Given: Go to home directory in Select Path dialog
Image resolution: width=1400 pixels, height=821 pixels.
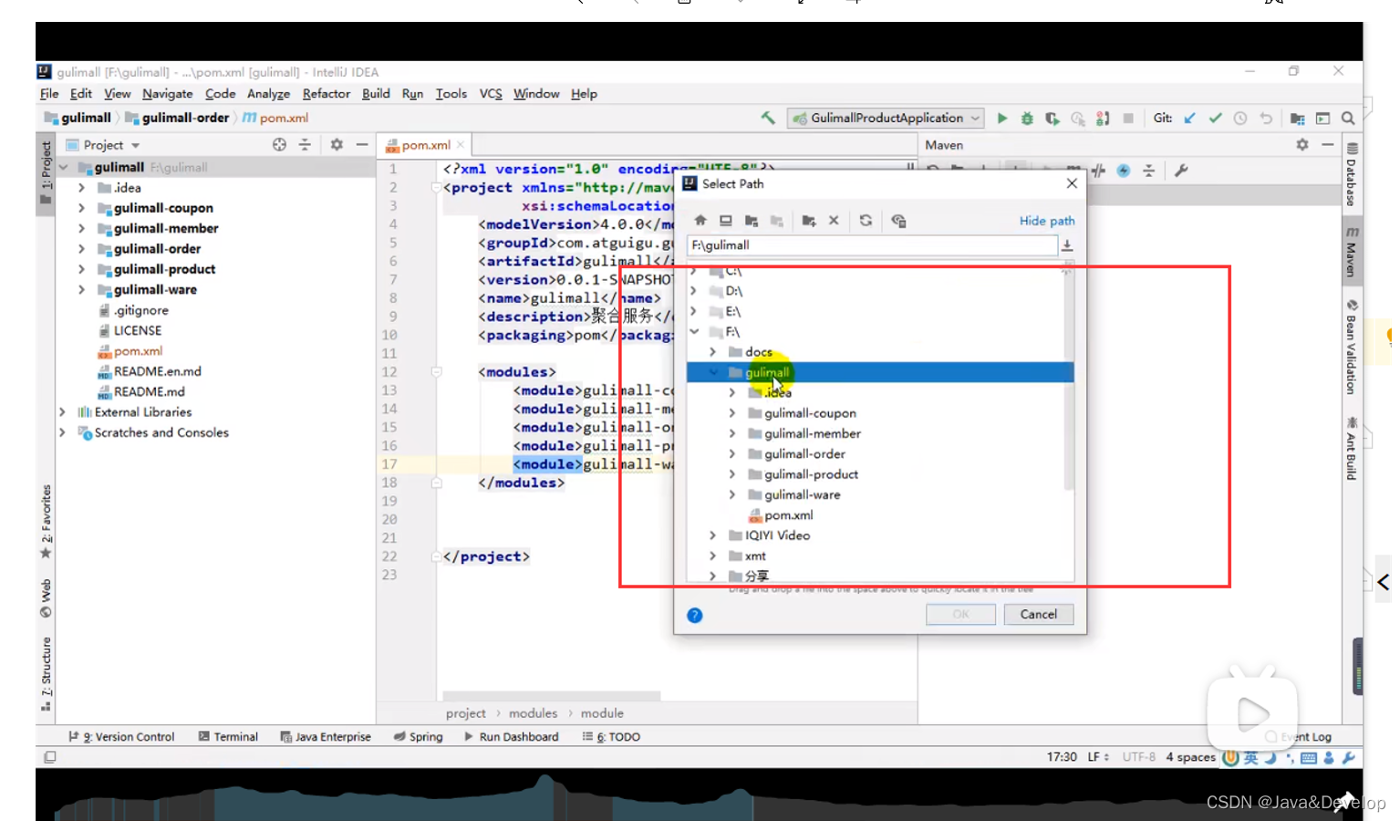Looking at the screenshot, I should click(700, 221).
